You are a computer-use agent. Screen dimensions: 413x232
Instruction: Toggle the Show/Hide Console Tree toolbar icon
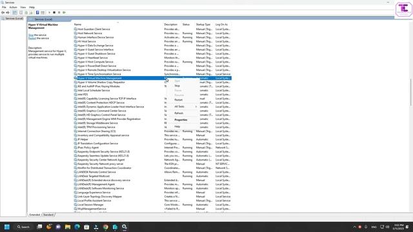[x=15, y=13]
